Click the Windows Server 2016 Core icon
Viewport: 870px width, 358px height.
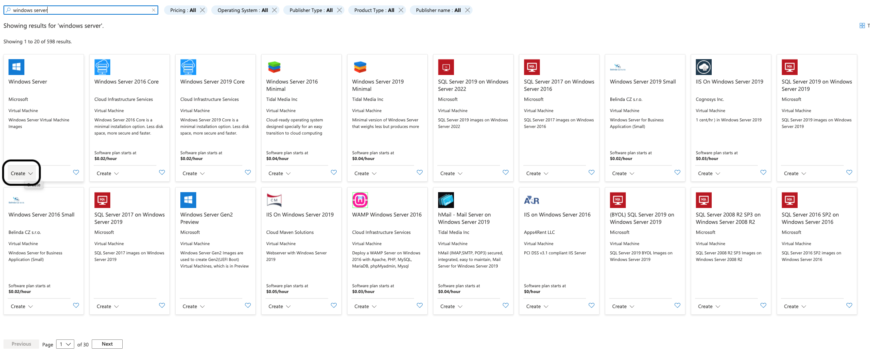(x=102, y=67)
